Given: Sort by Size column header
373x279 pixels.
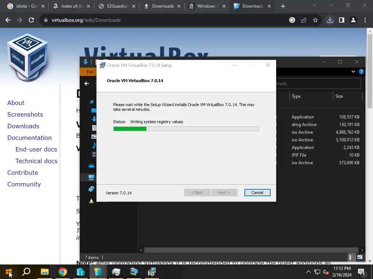Looking at the screenshot, I should (347, 96).
